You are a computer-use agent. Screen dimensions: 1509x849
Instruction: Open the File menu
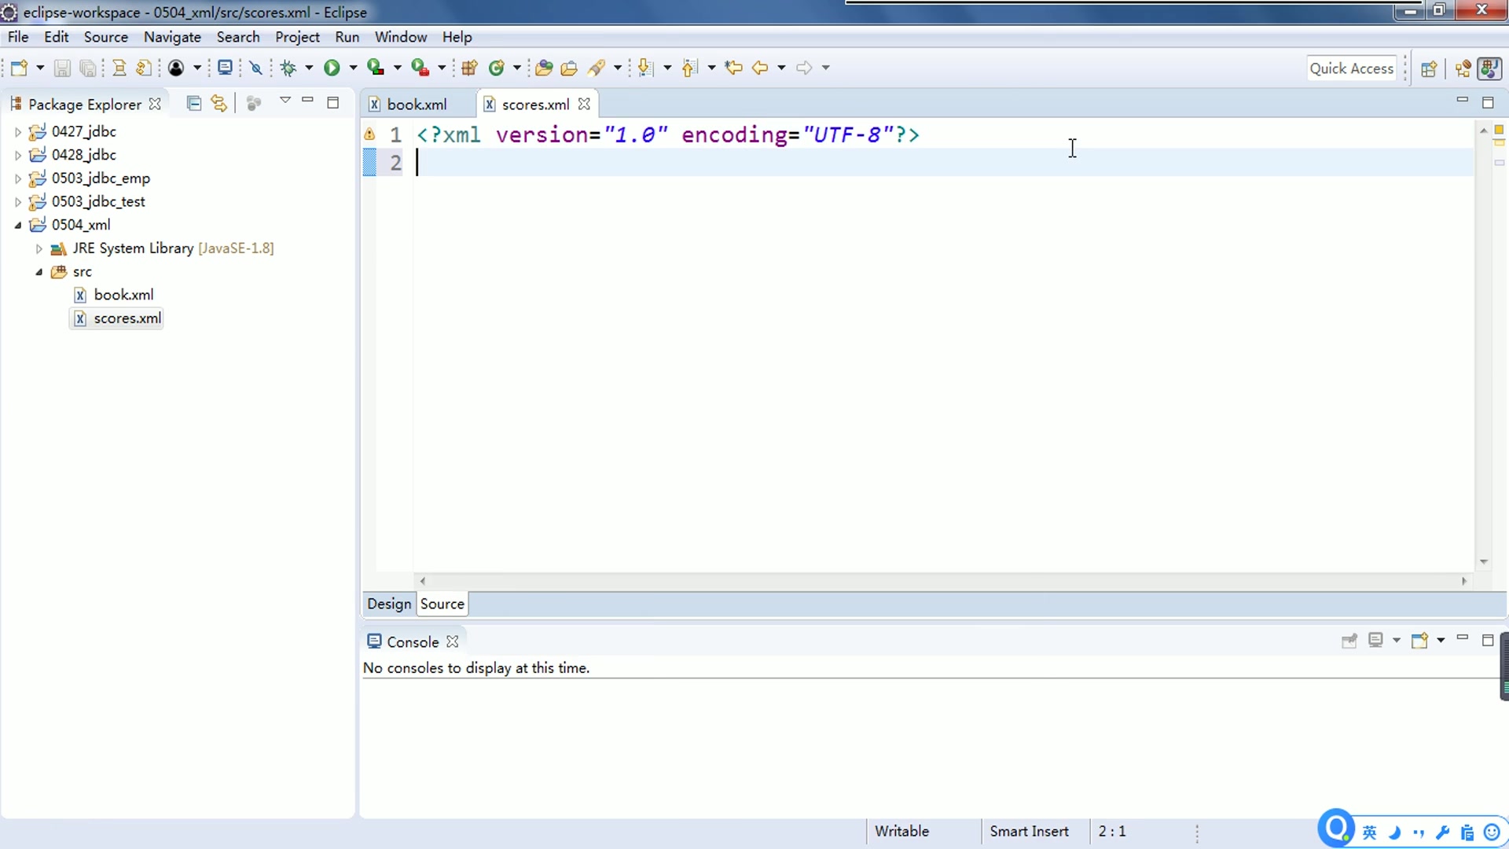[18, 37]
